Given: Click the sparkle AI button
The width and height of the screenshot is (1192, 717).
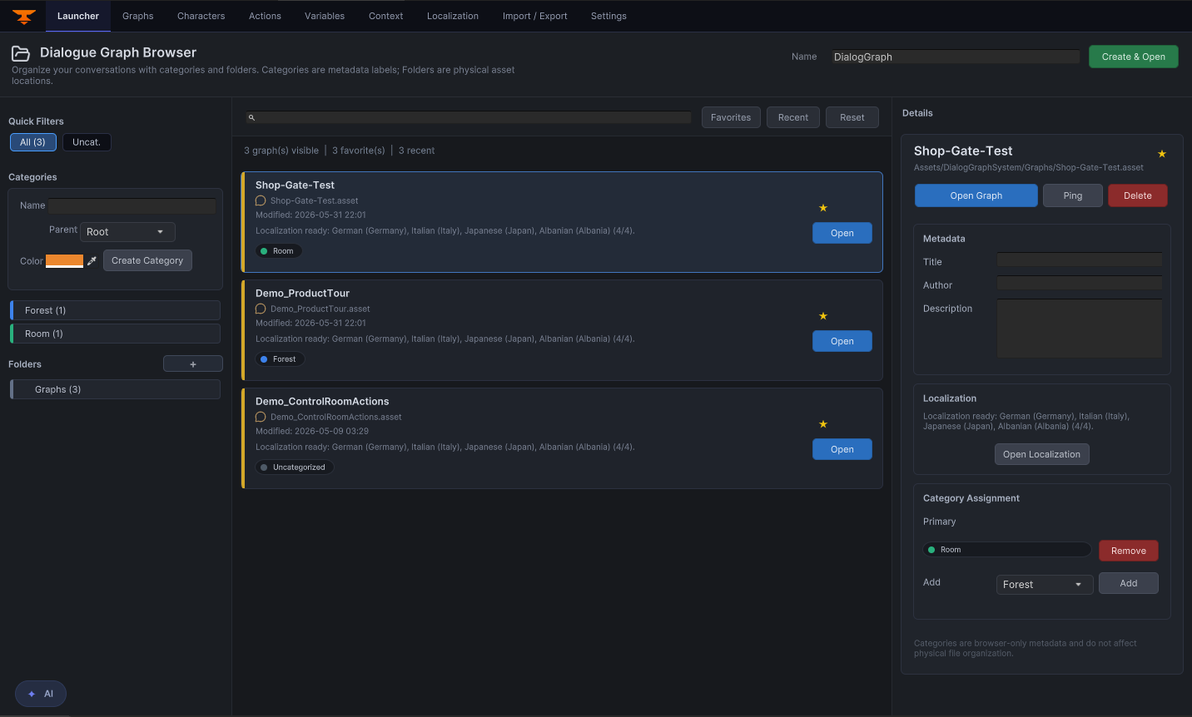Looking at the screenshot, I should [x=41, y=694].
